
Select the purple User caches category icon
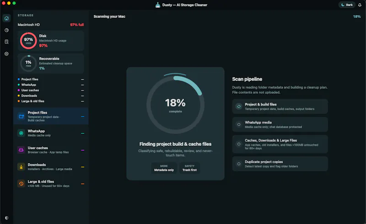[21, 150]
